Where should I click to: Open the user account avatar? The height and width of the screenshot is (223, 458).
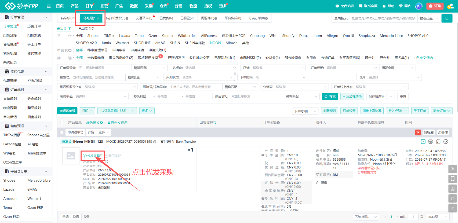pyautogui.click(x=450, y=6)
